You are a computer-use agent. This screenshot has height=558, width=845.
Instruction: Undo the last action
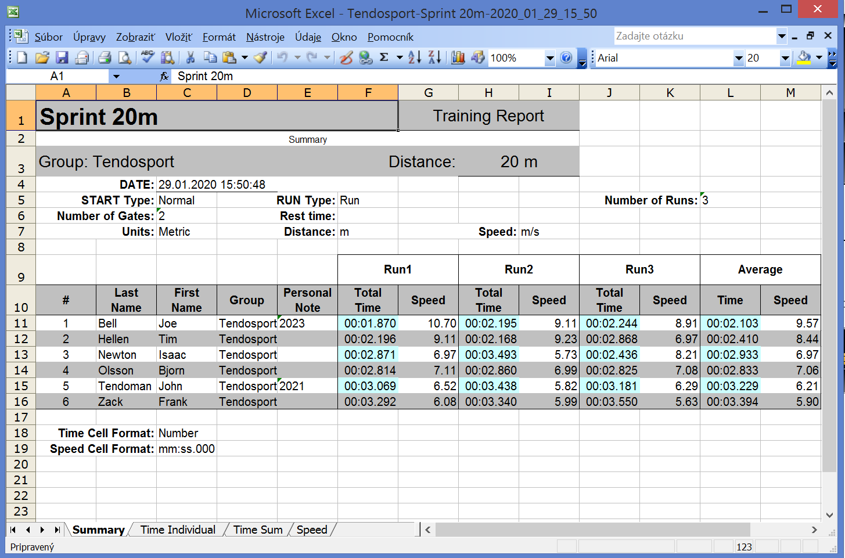283,57
